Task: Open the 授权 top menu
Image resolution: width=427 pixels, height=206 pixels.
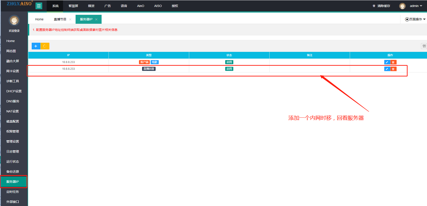Action: pos(175,6)
